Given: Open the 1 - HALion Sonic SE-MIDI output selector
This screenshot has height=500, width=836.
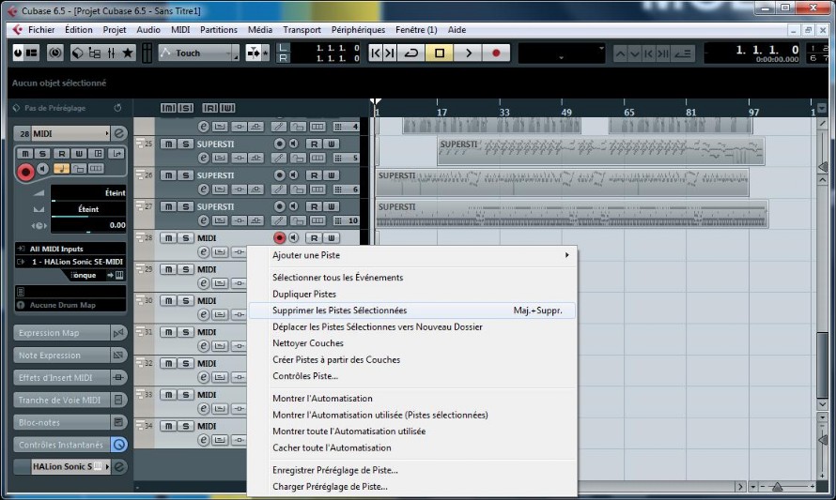Looking at the screenshot, I should [70, 262].
